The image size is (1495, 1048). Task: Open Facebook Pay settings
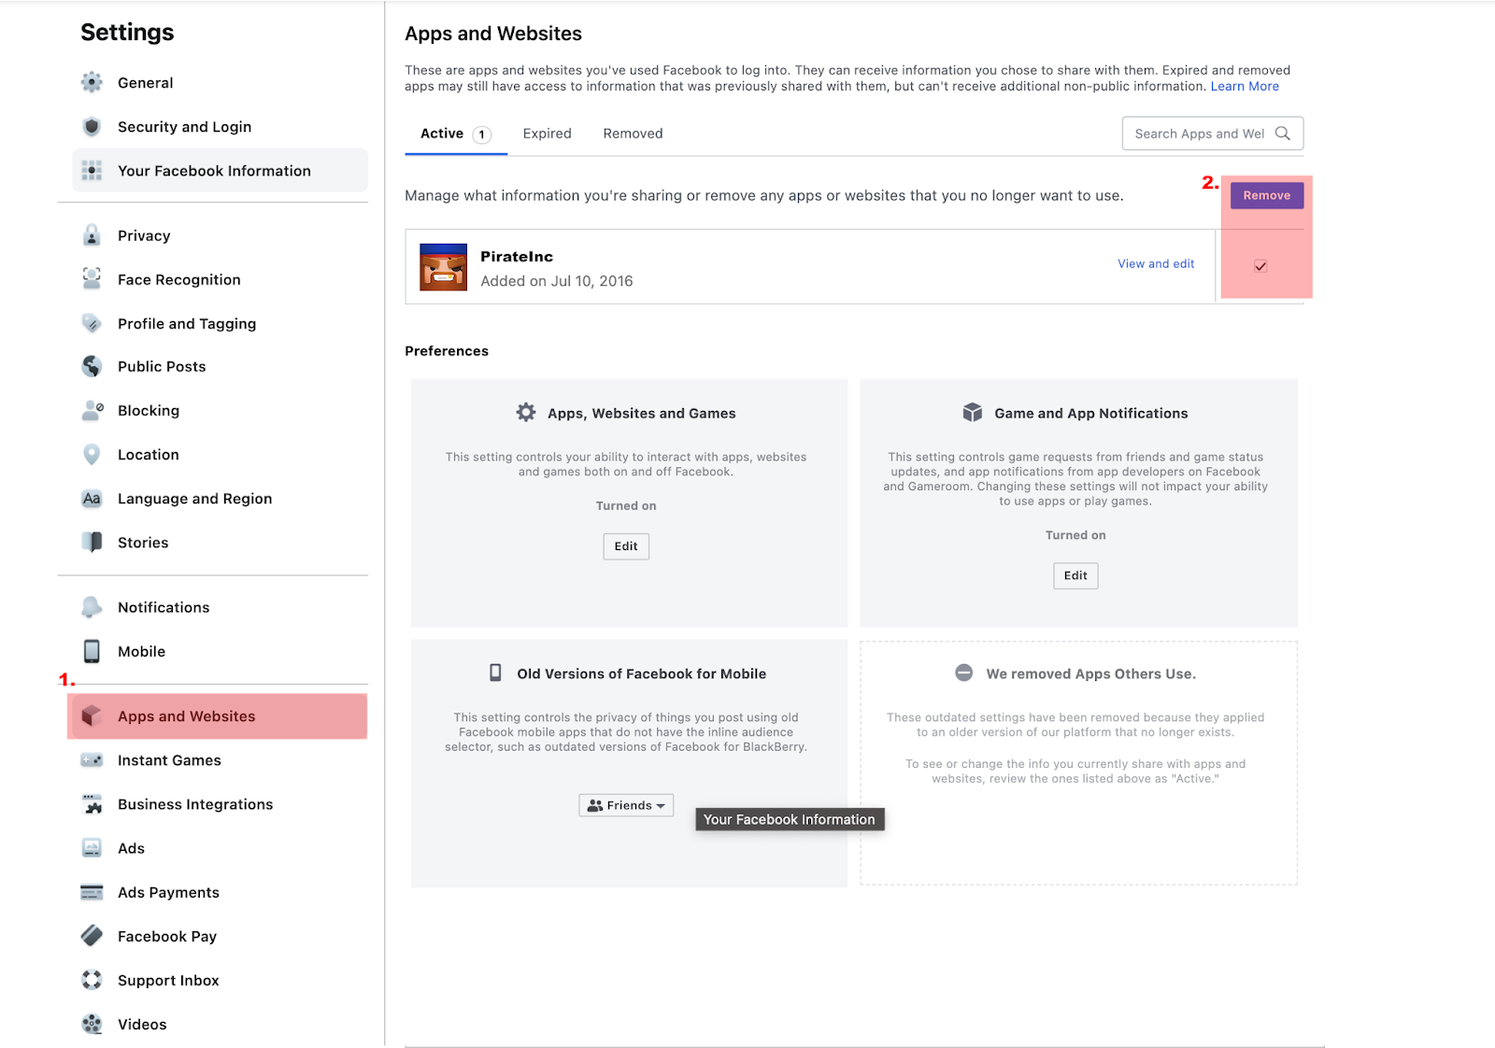[x=220, y=936]
